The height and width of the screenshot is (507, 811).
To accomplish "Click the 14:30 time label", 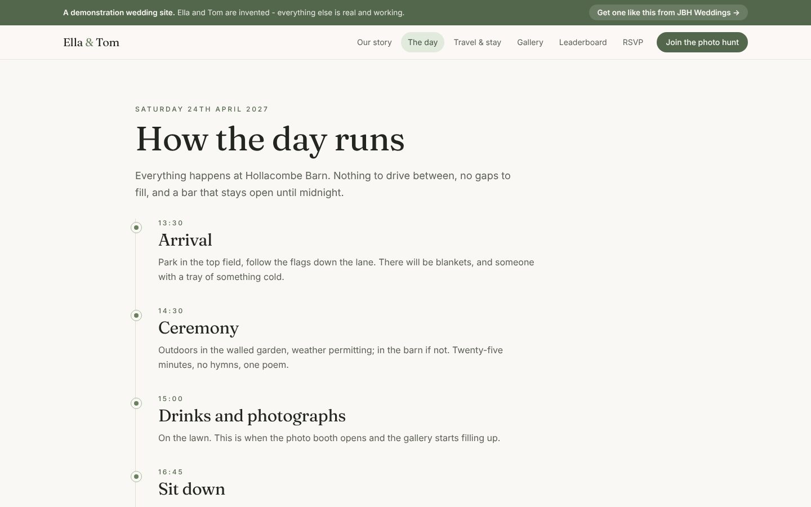I will pyautogui.click(x=171, y=311).
